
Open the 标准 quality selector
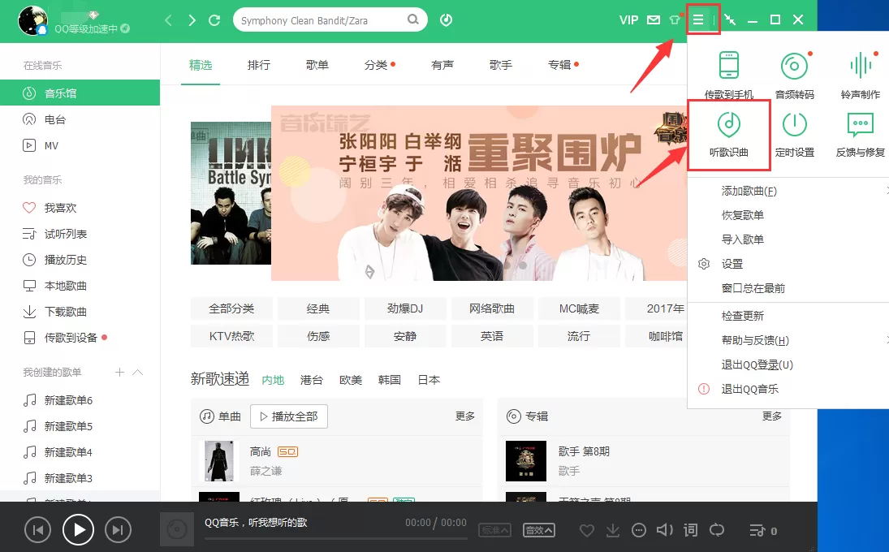(x=495, y=530)
